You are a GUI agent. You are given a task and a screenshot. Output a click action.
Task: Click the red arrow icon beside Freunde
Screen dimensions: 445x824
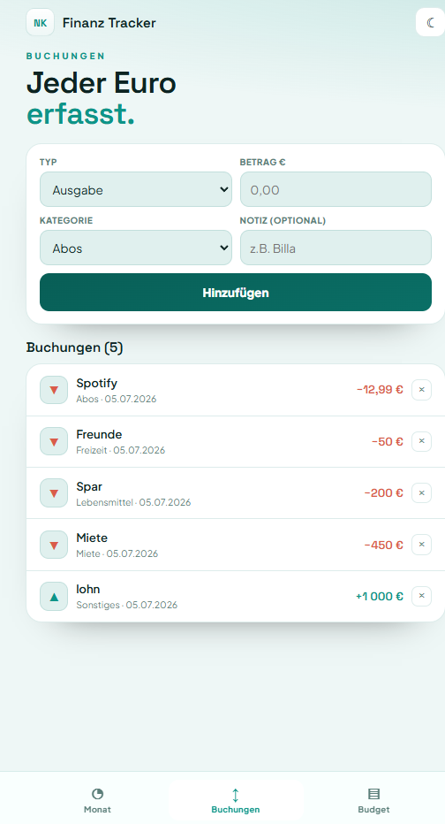[54, 441]
